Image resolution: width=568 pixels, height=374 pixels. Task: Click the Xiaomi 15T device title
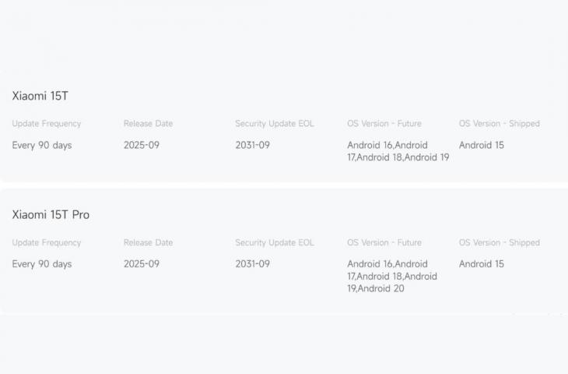coord(40,96)
